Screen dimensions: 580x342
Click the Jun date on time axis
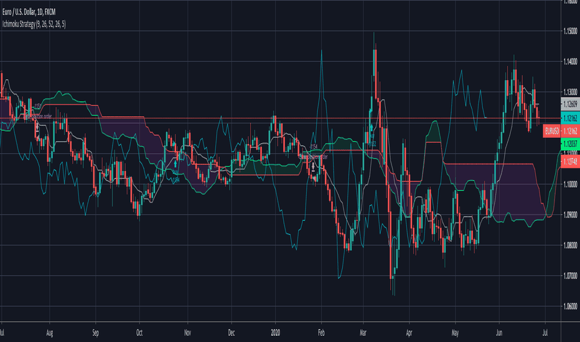pyautogui.click(x=499, y=333)
